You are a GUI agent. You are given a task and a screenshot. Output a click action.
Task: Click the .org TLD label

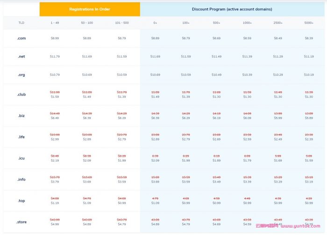click(21, 74)
